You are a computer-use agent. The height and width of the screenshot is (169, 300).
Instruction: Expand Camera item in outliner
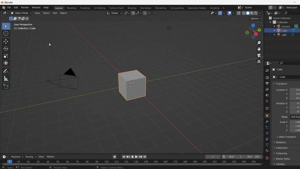274,26
